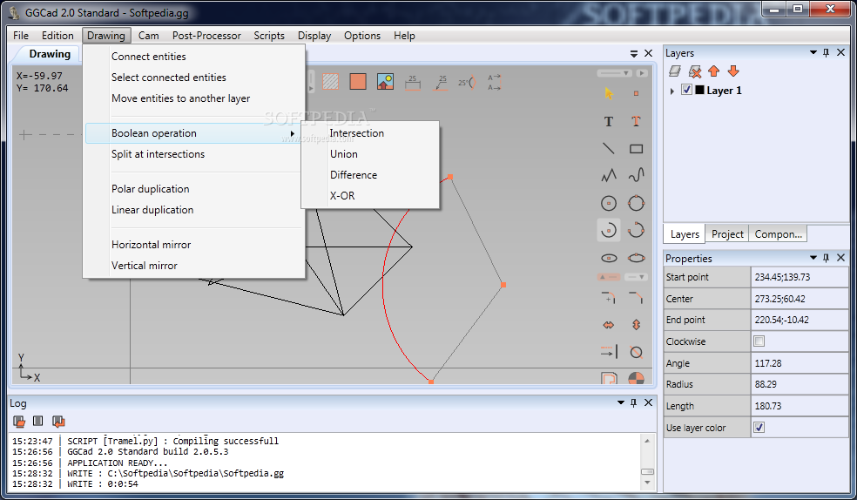
Task: Click the add new layer icon
Action: 675,71
